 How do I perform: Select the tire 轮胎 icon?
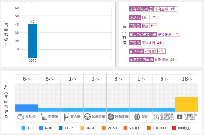[x=137, y=117]
